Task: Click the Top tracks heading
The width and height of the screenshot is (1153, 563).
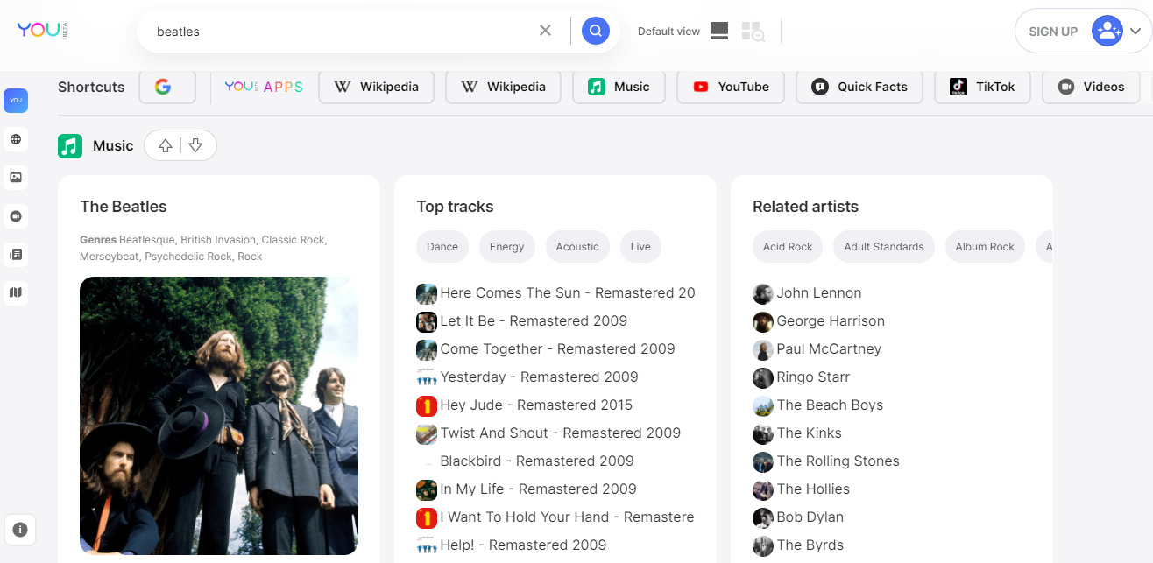Action: pyautogui.click(x=455, y=207)
